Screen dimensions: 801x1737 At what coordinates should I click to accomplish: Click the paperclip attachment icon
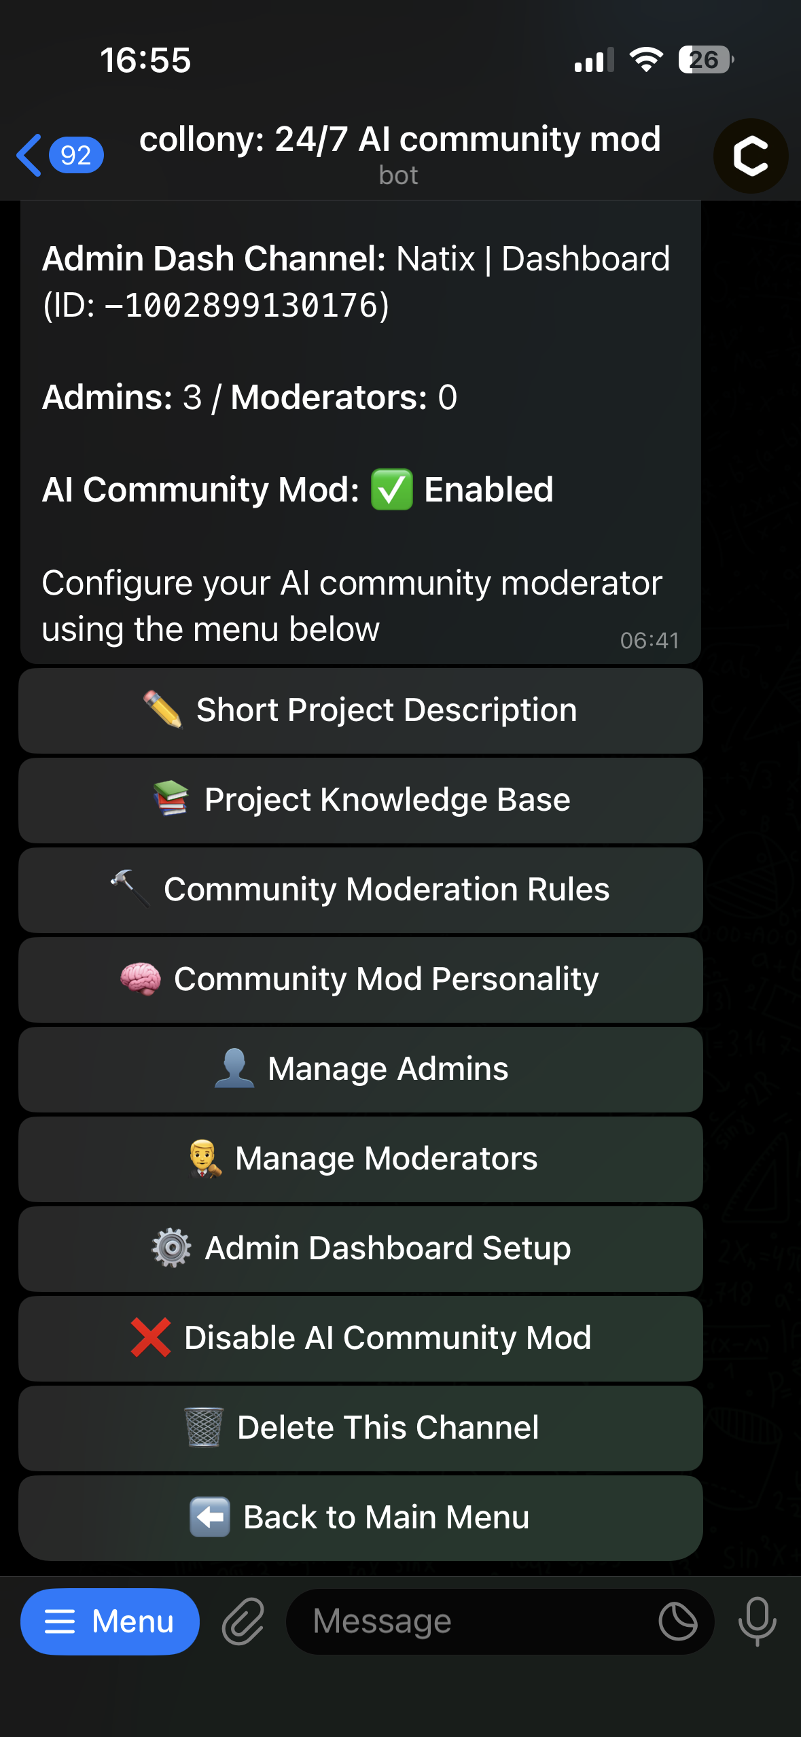coord(244,1621)
